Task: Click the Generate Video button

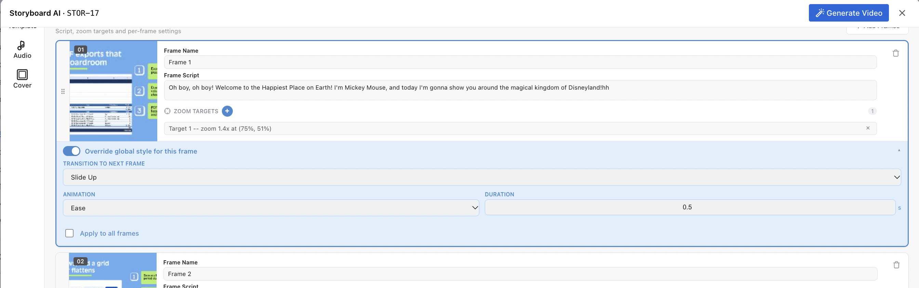Action: (848, 13)
